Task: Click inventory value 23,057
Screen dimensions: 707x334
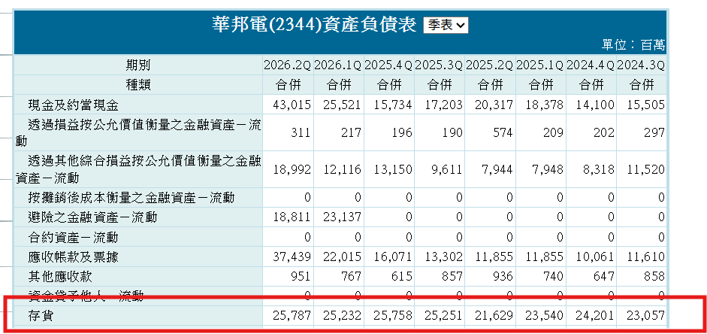Action: (645, 315)
